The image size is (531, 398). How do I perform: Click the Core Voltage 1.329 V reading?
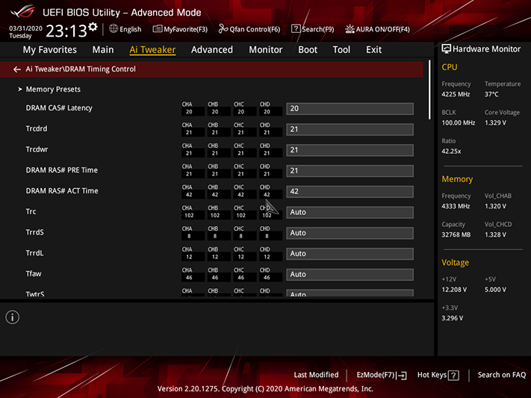(495, 123)
